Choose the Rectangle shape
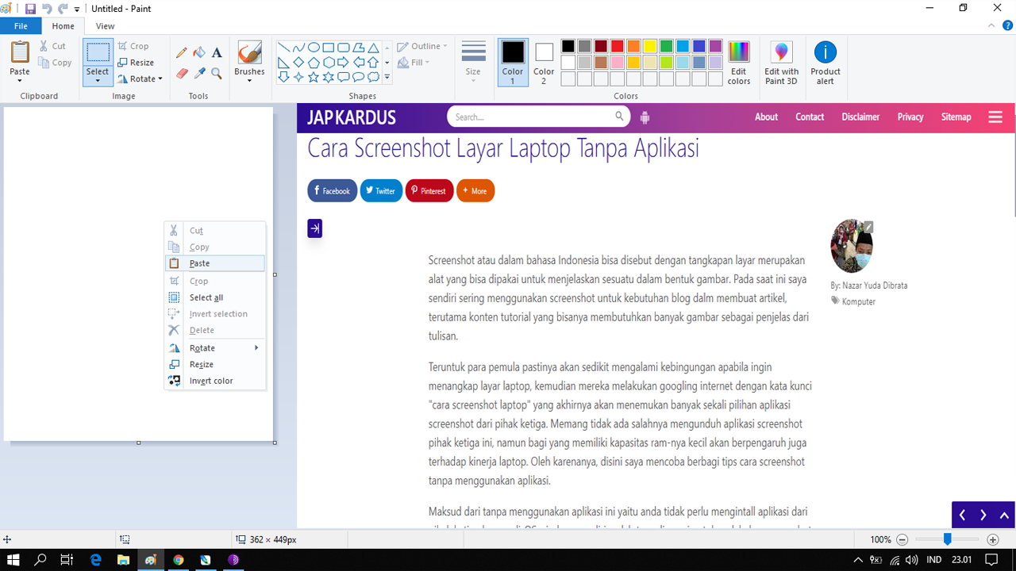 coord(329,48)
